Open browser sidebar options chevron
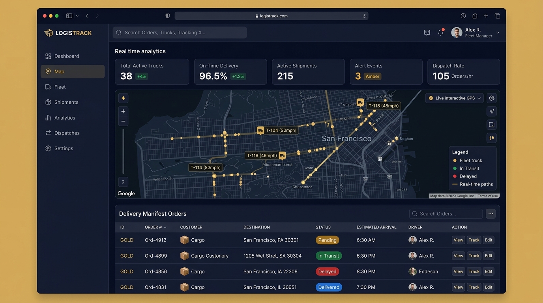 click(x=77, y=16)
